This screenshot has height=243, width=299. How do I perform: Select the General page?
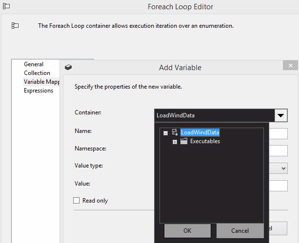coord(34,64)
